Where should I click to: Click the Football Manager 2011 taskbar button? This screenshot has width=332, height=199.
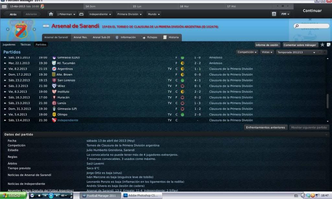click(x=101, y=196)
